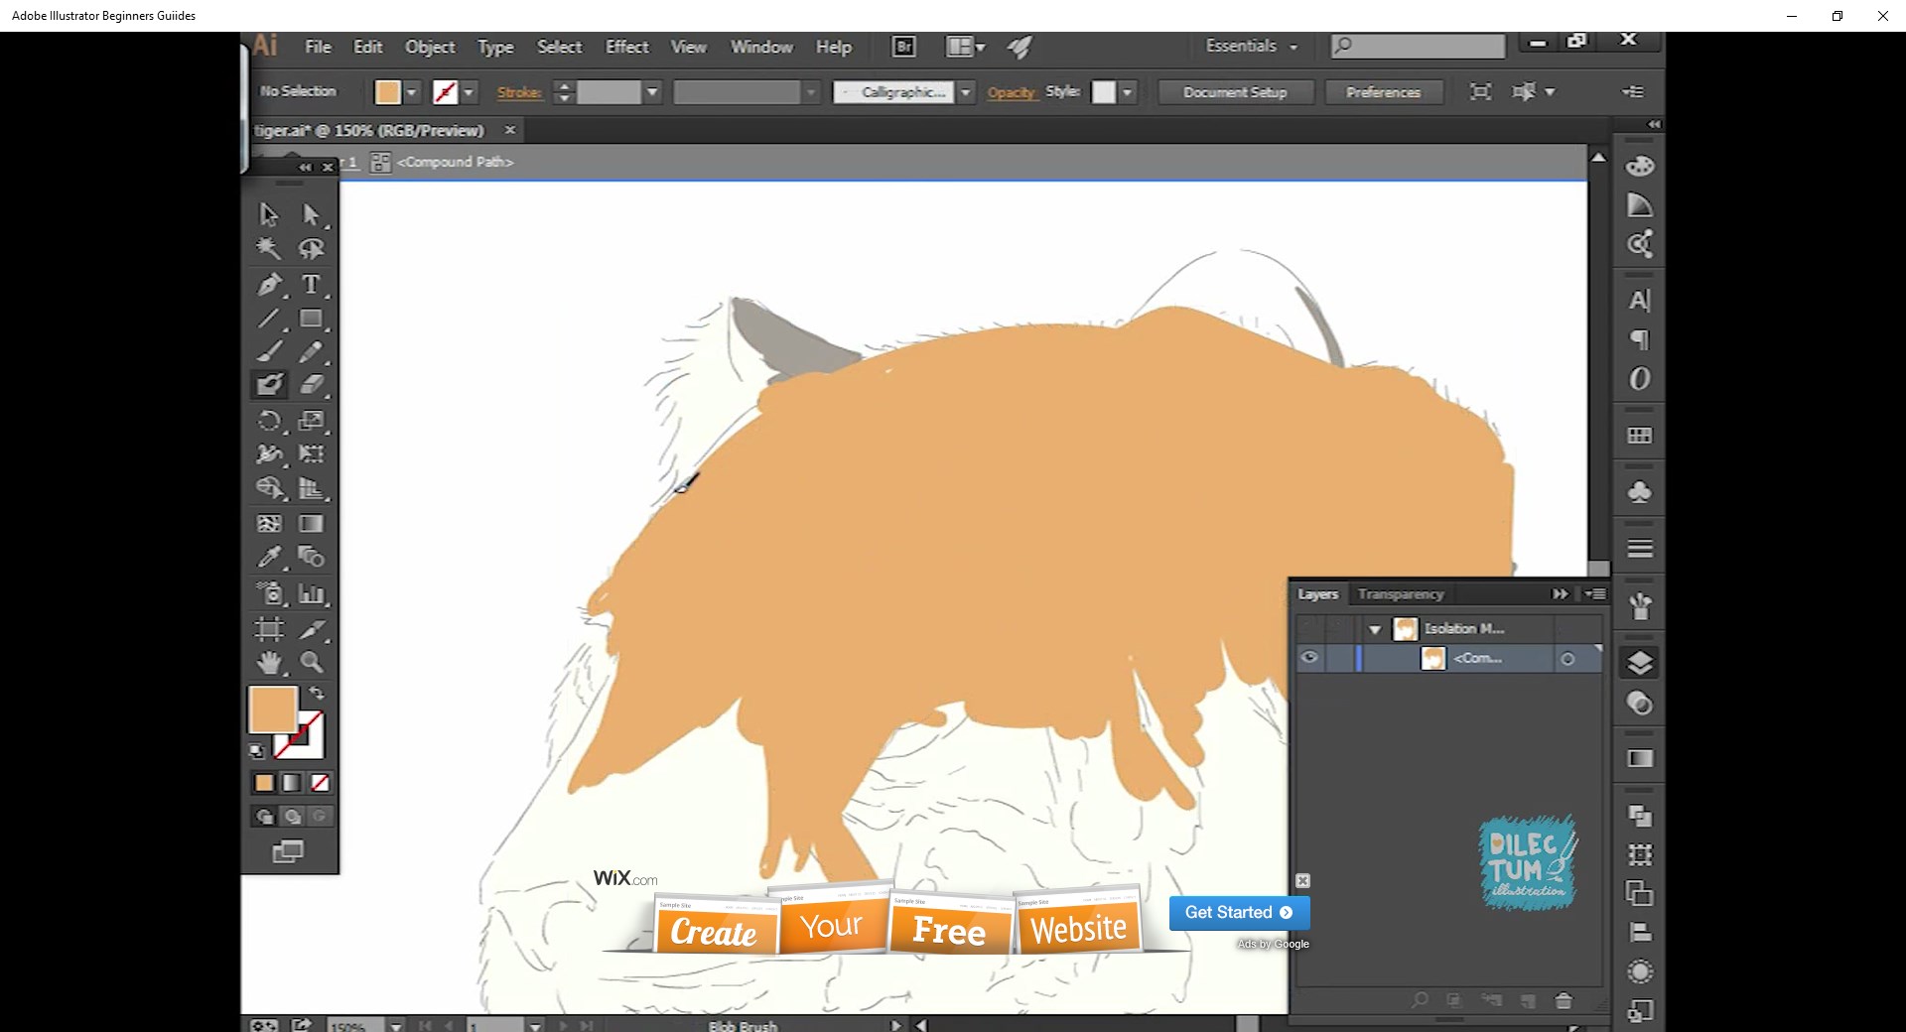This screenshot has height=1032, width=1906.
Task: Select the Pen tool
Action: [x=269, y=285]
